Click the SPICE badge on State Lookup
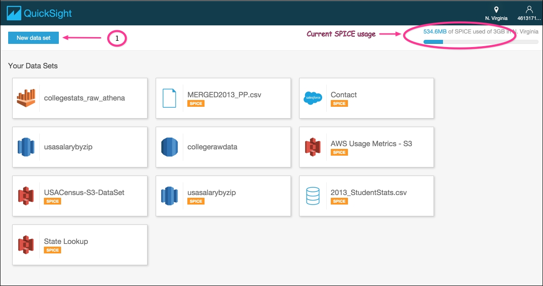543x286 pixels. (52, 250)
